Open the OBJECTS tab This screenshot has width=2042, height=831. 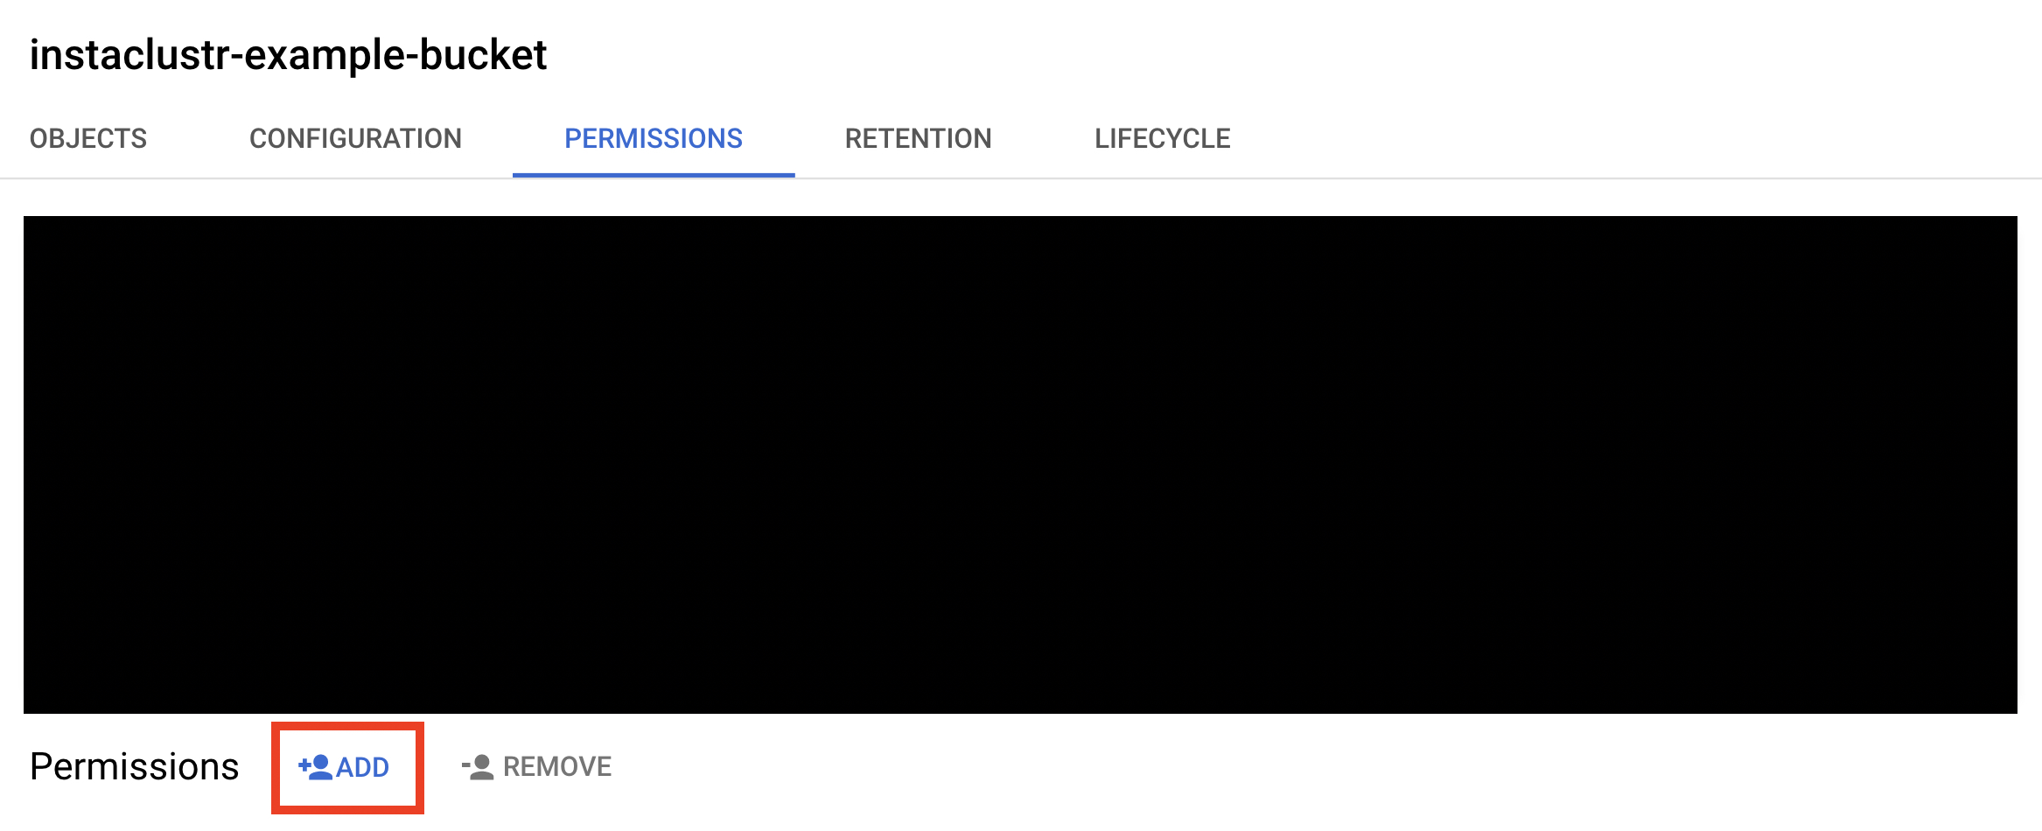coord(88,138)
